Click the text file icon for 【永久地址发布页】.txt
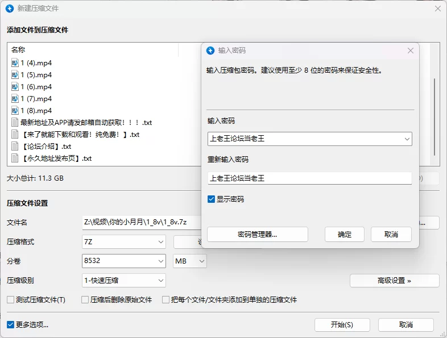The width and height of the screenshot is (447, 338). click(x=15, y=158)
